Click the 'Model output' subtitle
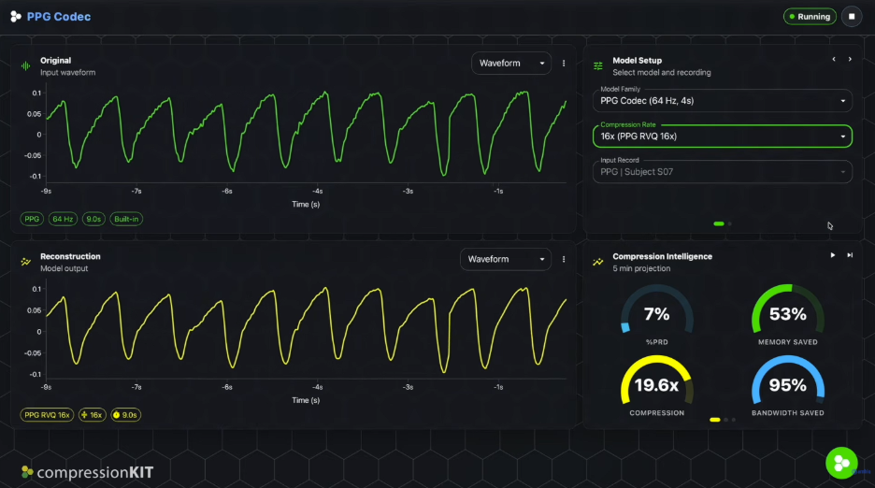Viewport: 875px width, 488px height. [x=64, y=268]
